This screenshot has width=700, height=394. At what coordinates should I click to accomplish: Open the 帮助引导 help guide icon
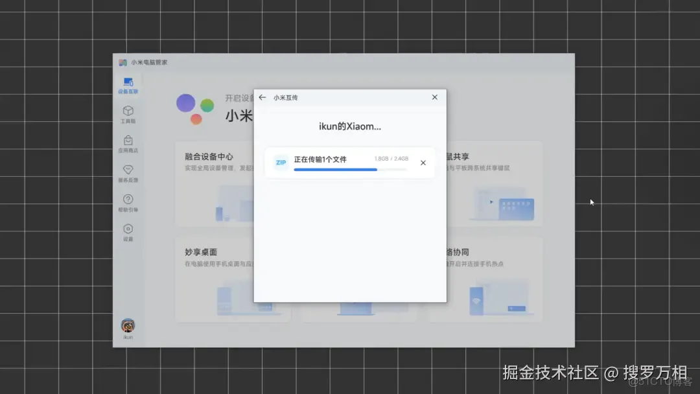pos(128,201)
